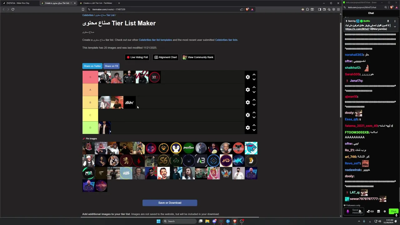Open x.com/liKhd7 link in chat
The height and width of the screenshot is (225, 400).
point(357,29)
